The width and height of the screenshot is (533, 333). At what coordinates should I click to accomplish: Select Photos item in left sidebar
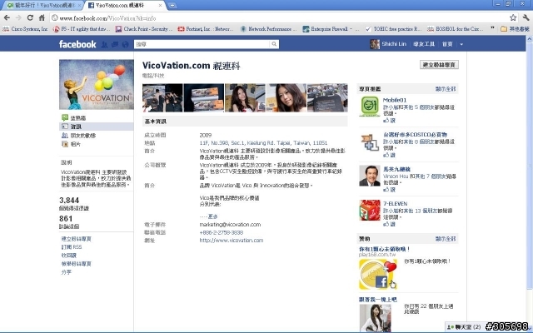pyautogui.click(x=72, y=144)
